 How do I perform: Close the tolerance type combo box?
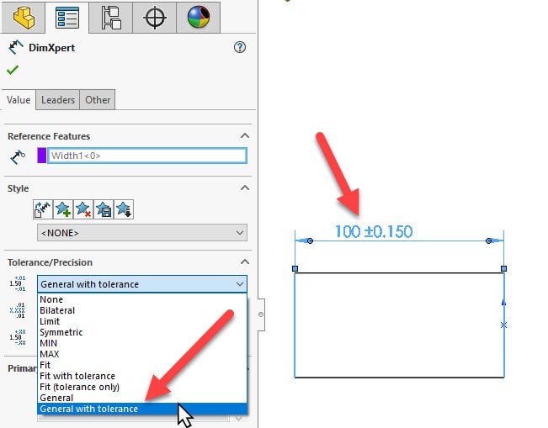142,284
